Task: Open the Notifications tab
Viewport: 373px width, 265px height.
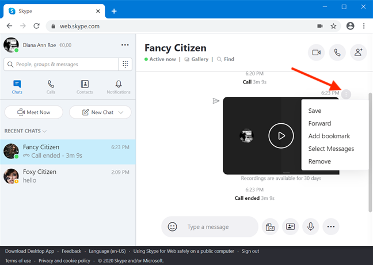Action: click(x=119, y=87)
